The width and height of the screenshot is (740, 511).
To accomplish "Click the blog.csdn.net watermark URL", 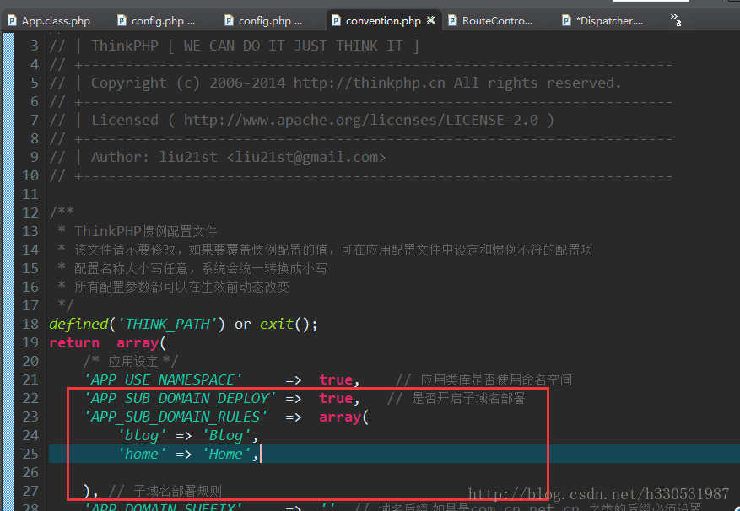I will [598, 494].
